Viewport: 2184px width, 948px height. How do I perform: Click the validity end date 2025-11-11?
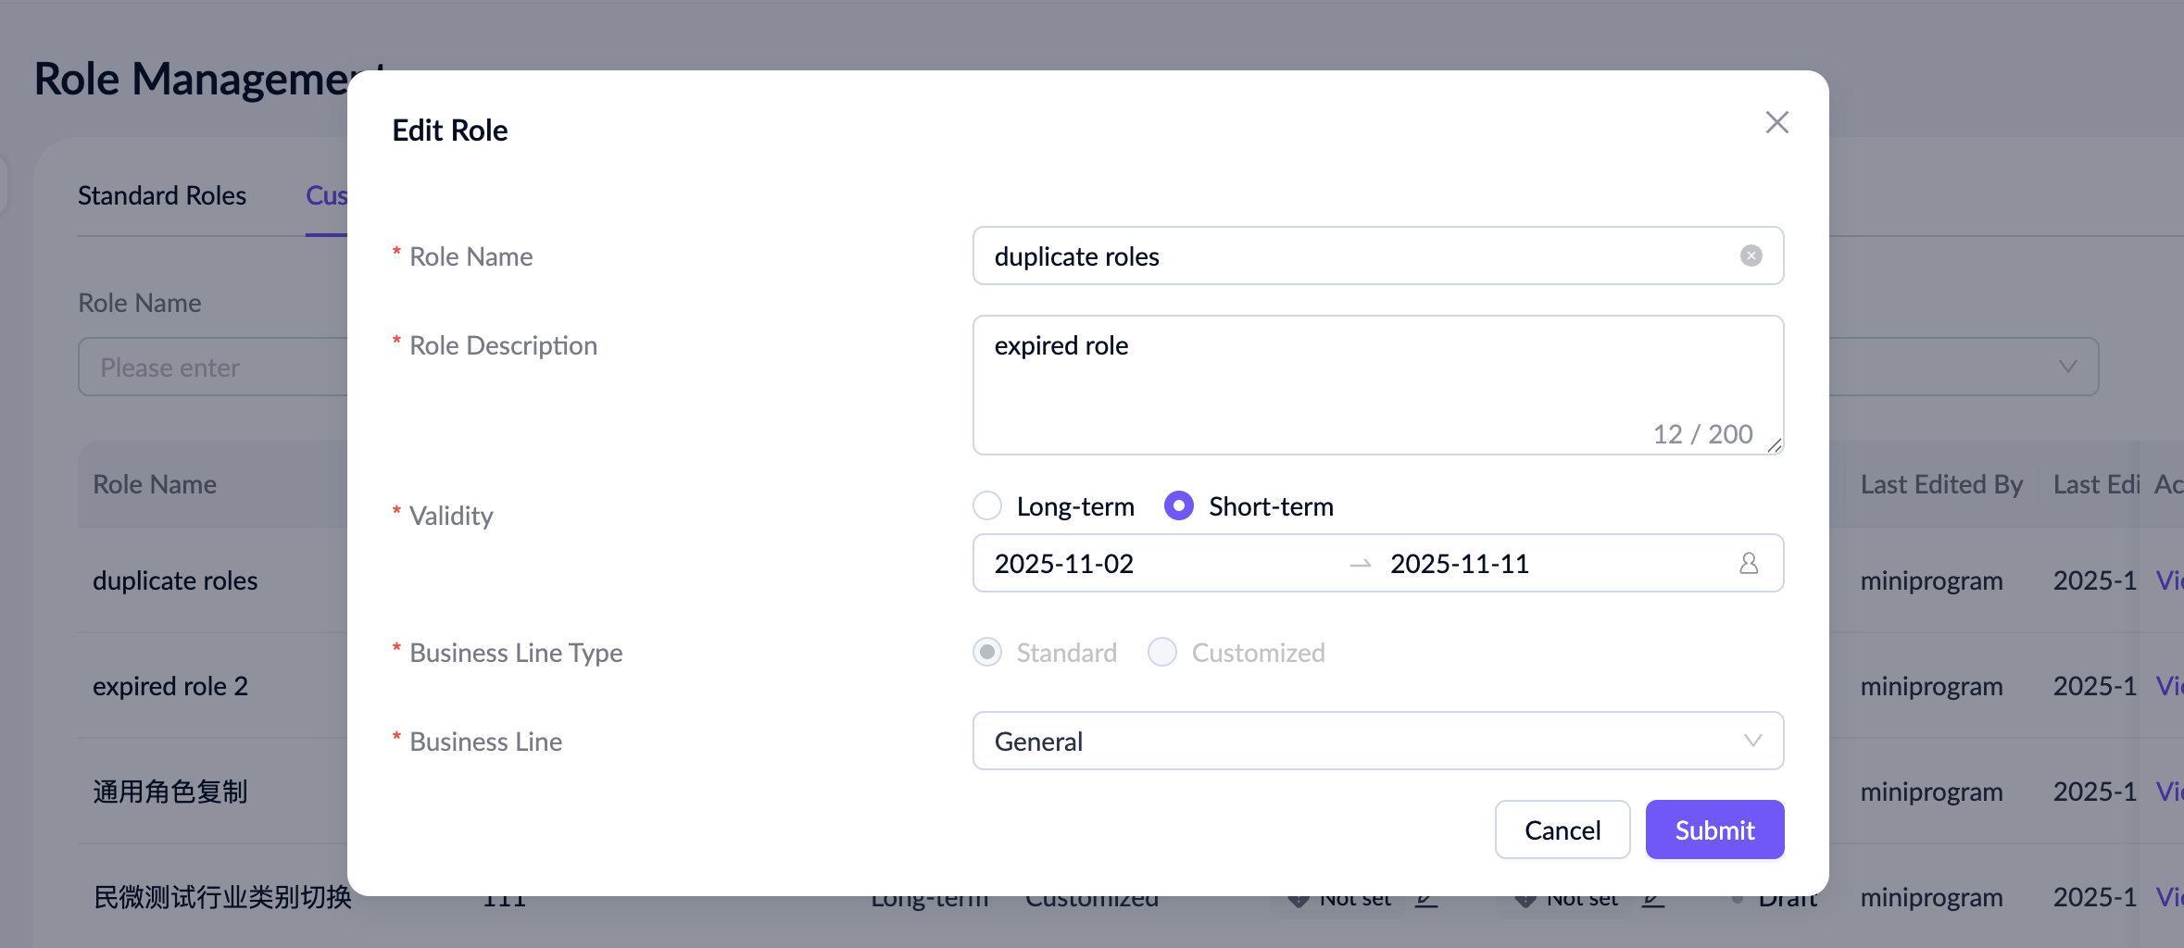click(x=1460, y=563)
